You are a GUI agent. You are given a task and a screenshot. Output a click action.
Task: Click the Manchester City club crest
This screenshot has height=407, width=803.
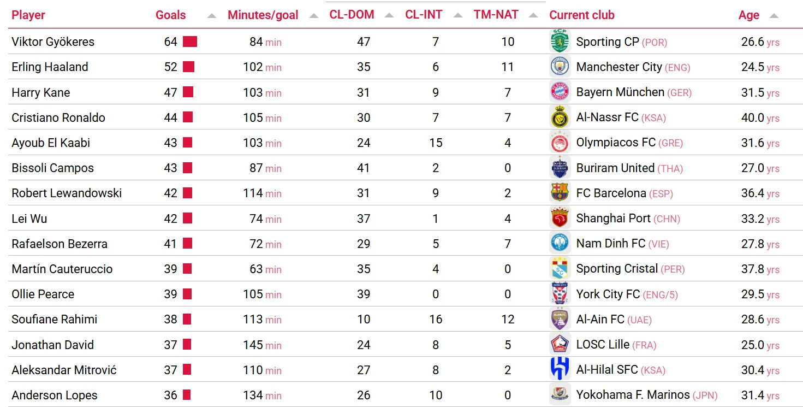tap(560, 67)
